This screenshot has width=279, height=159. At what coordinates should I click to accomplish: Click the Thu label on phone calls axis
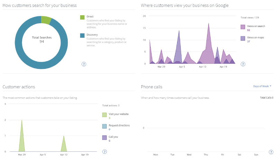pos(206,155)
